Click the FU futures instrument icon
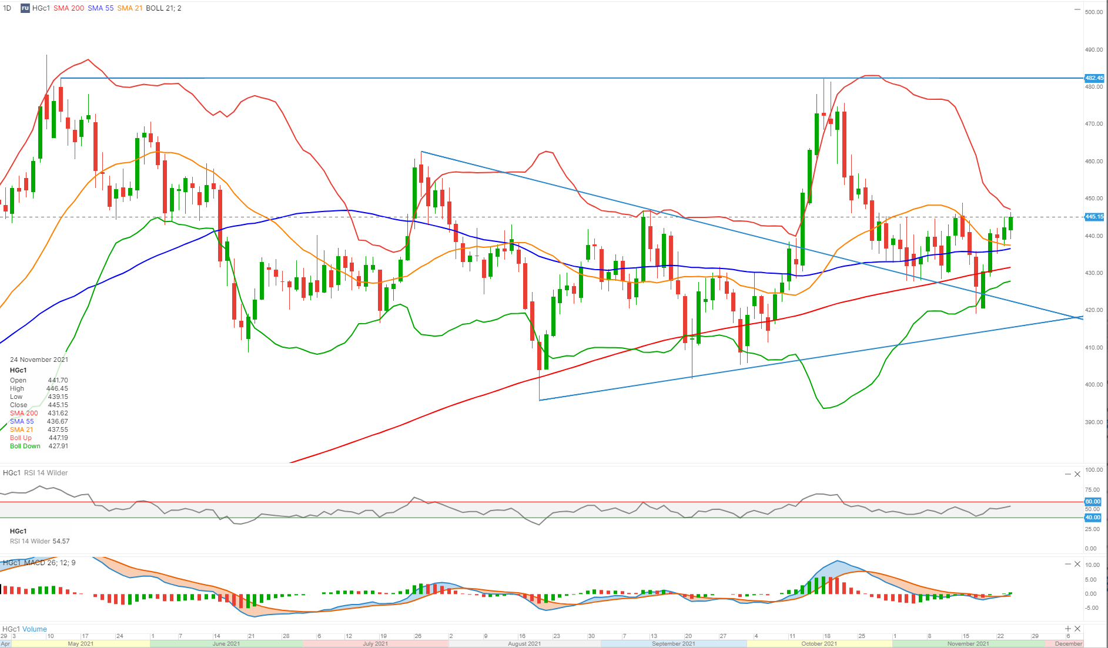This screenshot has height=648, width=1108. coord(25,8)
